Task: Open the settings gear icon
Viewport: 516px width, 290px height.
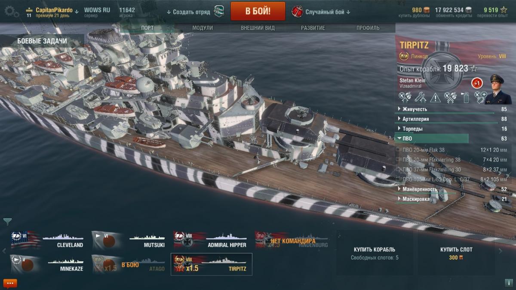Action: 12,12
